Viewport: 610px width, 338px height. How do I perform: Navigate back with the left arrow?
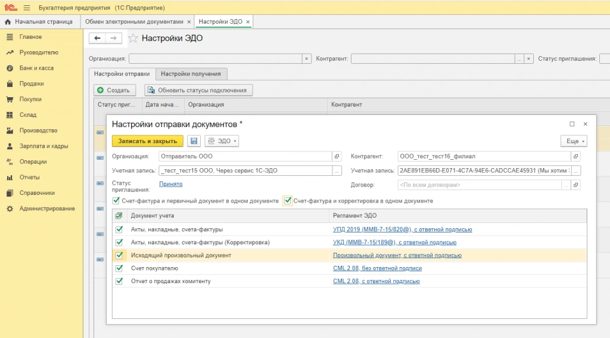98,38
